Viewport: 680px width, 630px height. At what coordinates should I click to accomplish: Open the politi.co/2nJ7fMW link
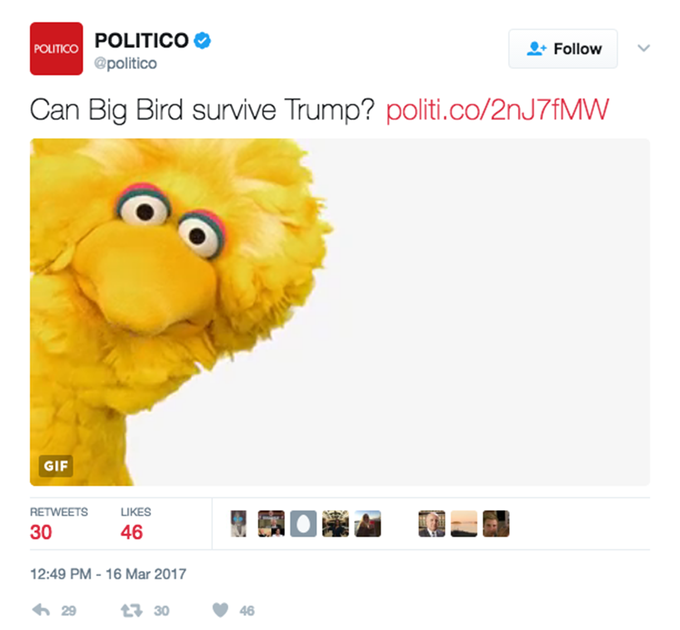click(497, 110)
